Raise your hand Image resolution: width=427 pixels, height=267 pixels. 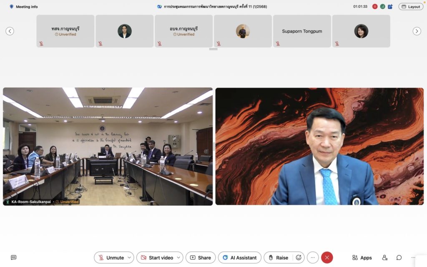pos(278,257)
